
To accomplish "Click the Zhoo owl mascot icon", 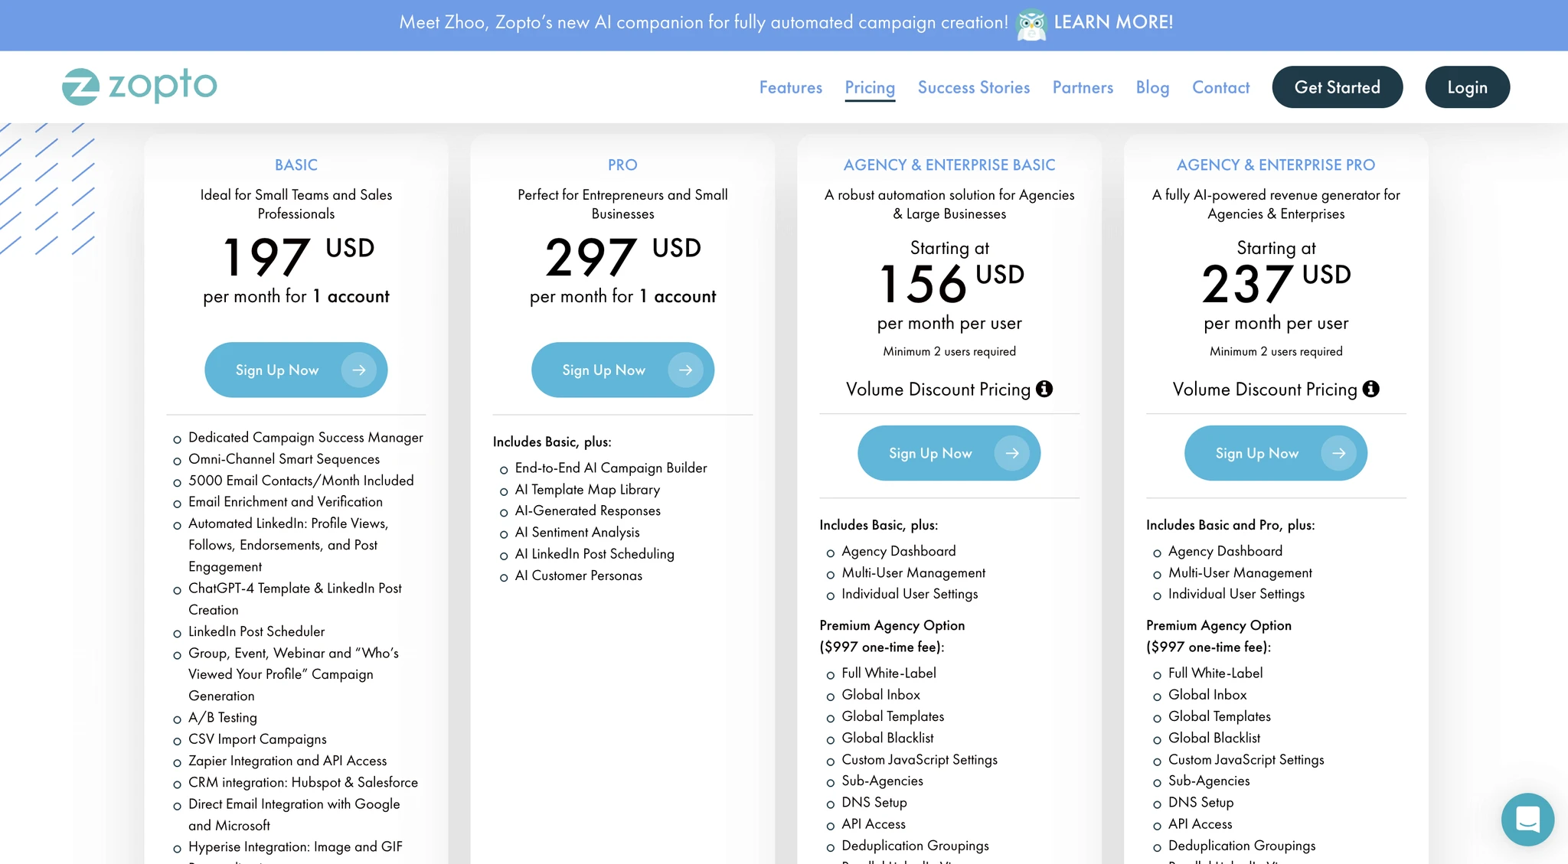I will click(x=1031, y=24).
